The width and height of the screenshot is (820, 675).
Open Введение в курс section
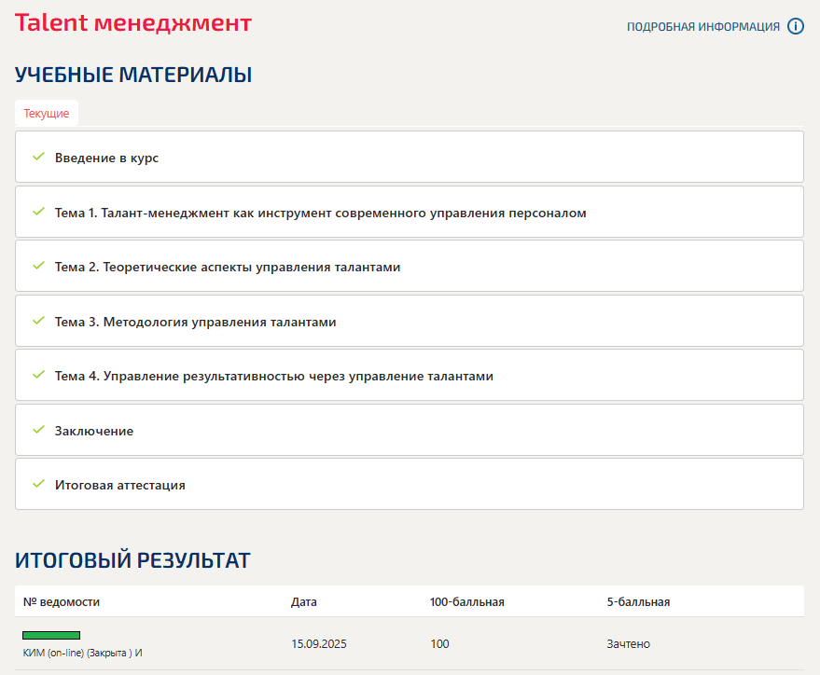410,157
